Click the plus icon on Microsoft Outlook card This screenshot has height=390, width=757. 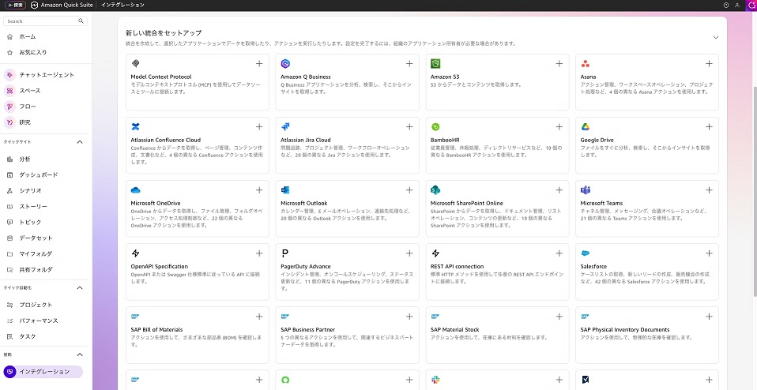(409, 189)
